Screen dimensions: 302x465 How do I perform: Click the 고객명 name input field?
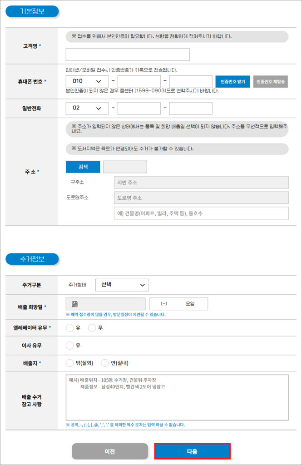[128, 55]
